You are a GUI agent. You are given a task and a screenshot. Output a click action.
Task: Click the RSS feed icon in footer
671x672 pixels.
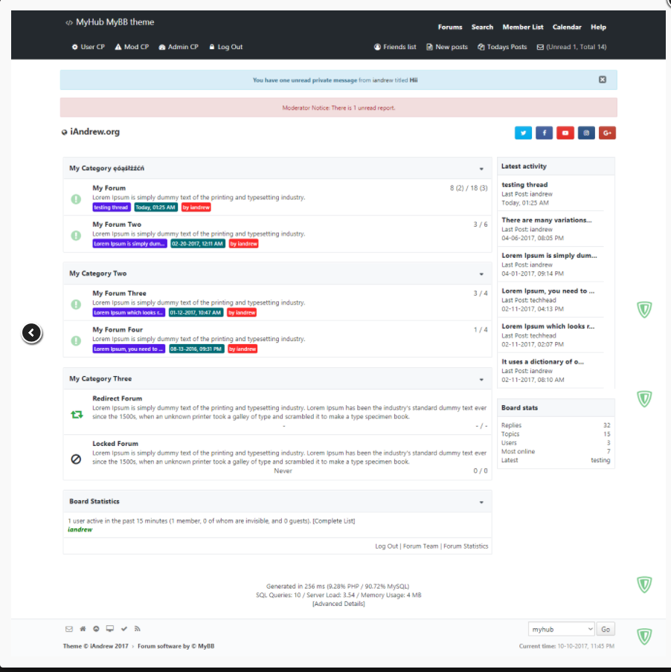pos(138,629)
